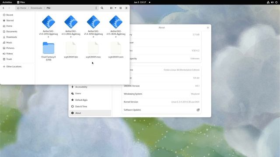Open Software Updates external link
The image size is (280, 157).
[x=198, y=110]
